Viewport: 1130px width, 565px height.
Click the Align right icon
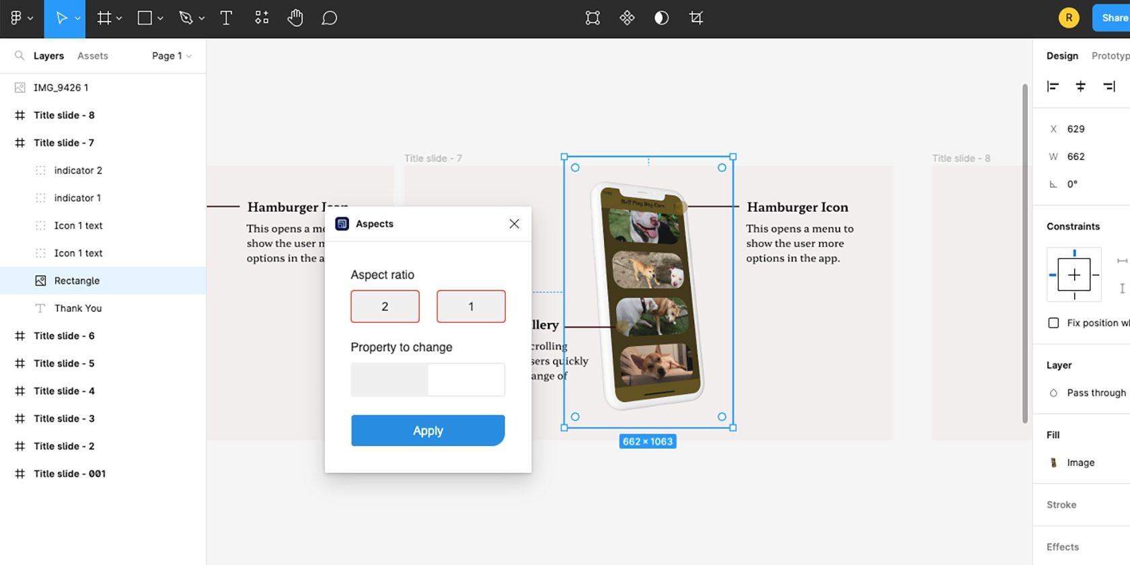click(1108, 86)
